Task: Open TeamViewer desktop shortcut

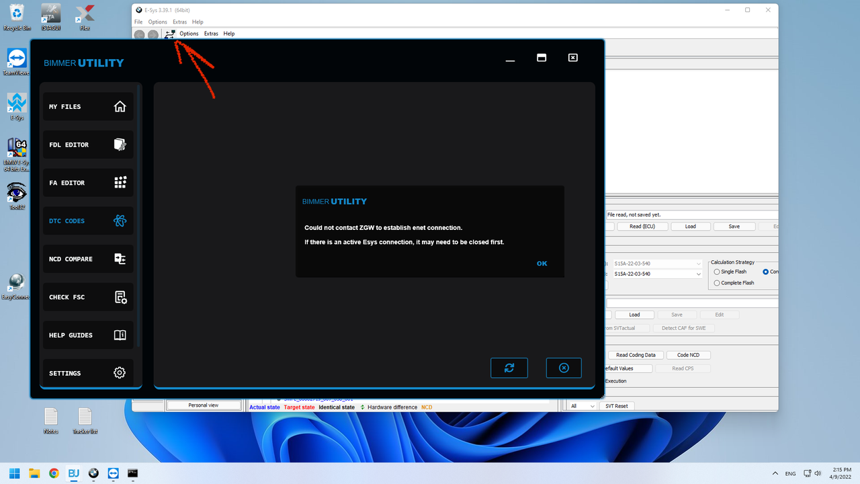Action: point(17,62)
